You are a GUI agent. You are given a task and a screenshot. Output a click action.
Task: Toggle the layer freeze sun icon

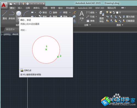[x=110, y=12]
